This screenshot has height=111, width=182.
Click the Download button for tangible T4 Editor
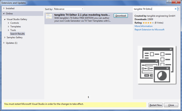coord(121,16)
